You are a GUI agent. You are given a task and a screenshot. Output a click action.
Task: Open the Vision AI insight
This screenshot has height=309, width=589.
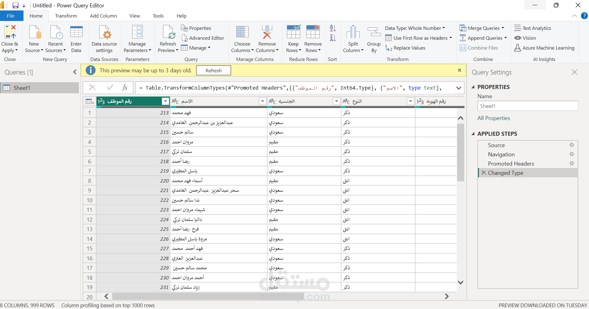(525, 38)
